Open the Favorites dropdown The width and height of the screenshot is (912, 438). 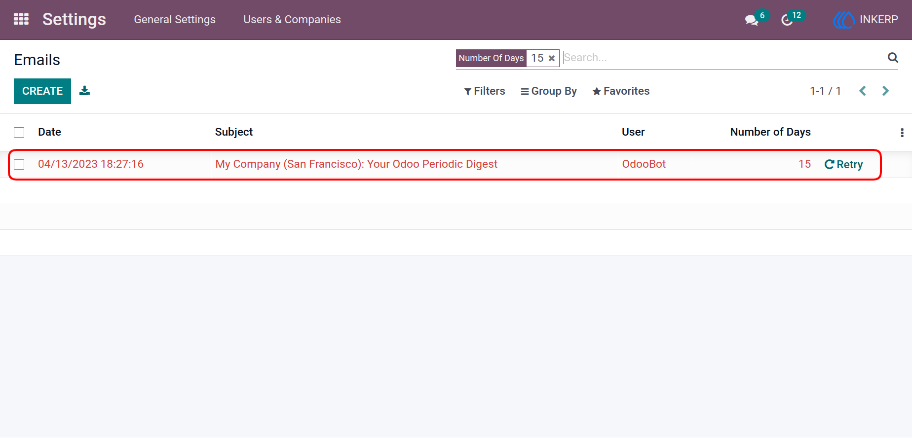click(x=621, y=91)
